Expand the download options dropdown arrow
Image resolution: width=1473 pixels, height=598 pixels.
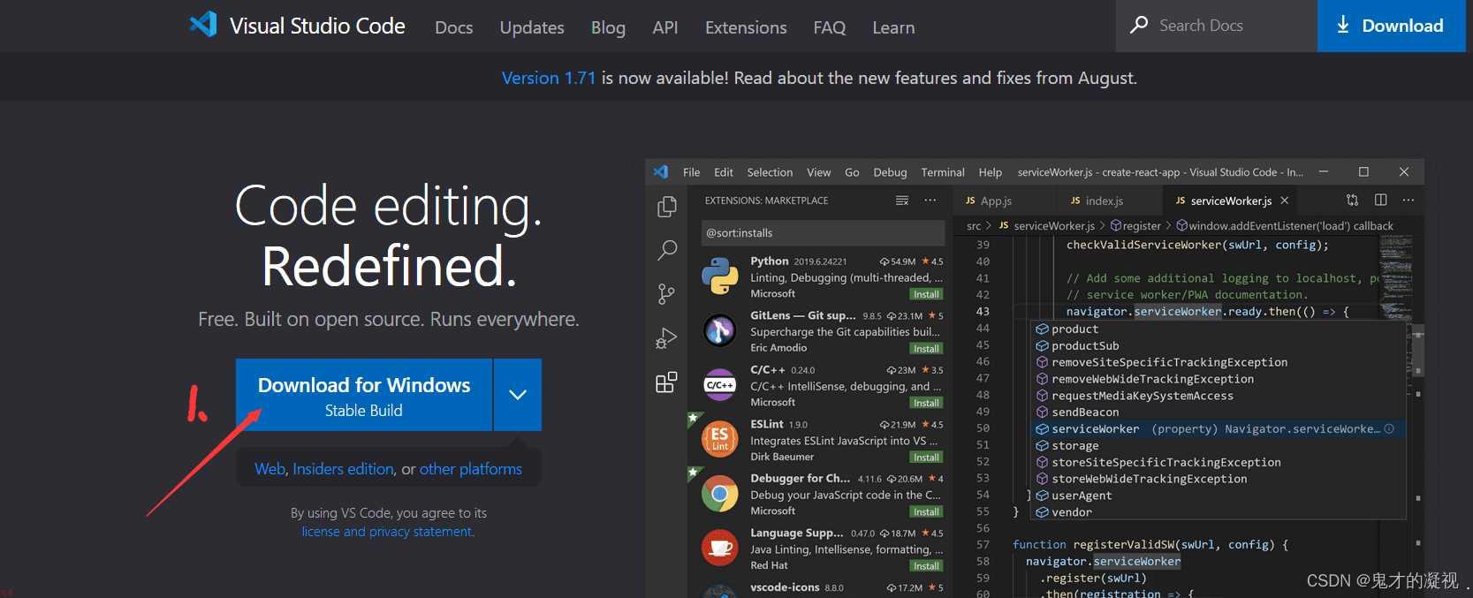pyautogui.click(x=518, y=395)
